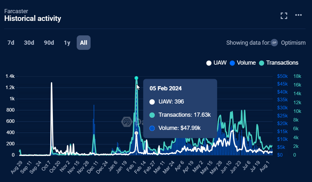The image size is (312, 182).
Task: Click the $25k volume axis label
Action: pos(282,116)
